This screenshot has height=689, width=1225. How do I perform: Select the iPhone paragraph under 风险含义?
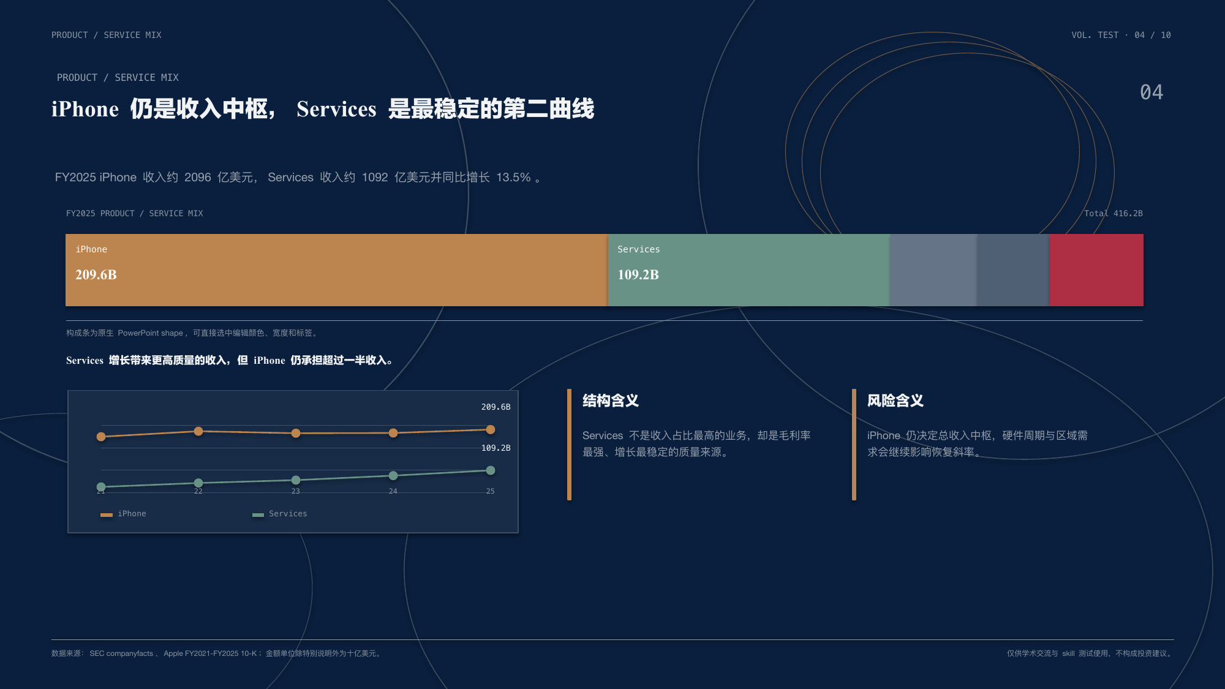point(978,444)
